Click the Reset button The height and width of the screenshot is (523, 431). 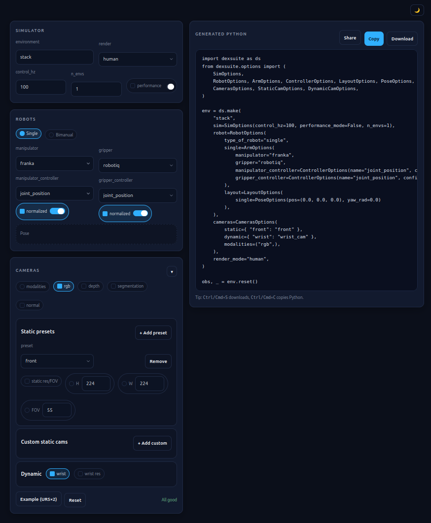[75, 500]
